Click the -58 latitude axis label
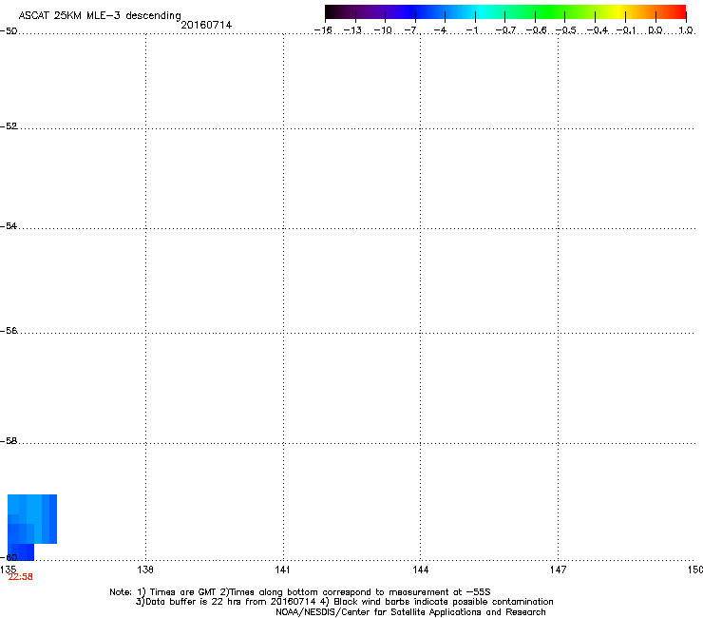Image resolution: width=703 pixels, height=618 pixels. [9, 441]
